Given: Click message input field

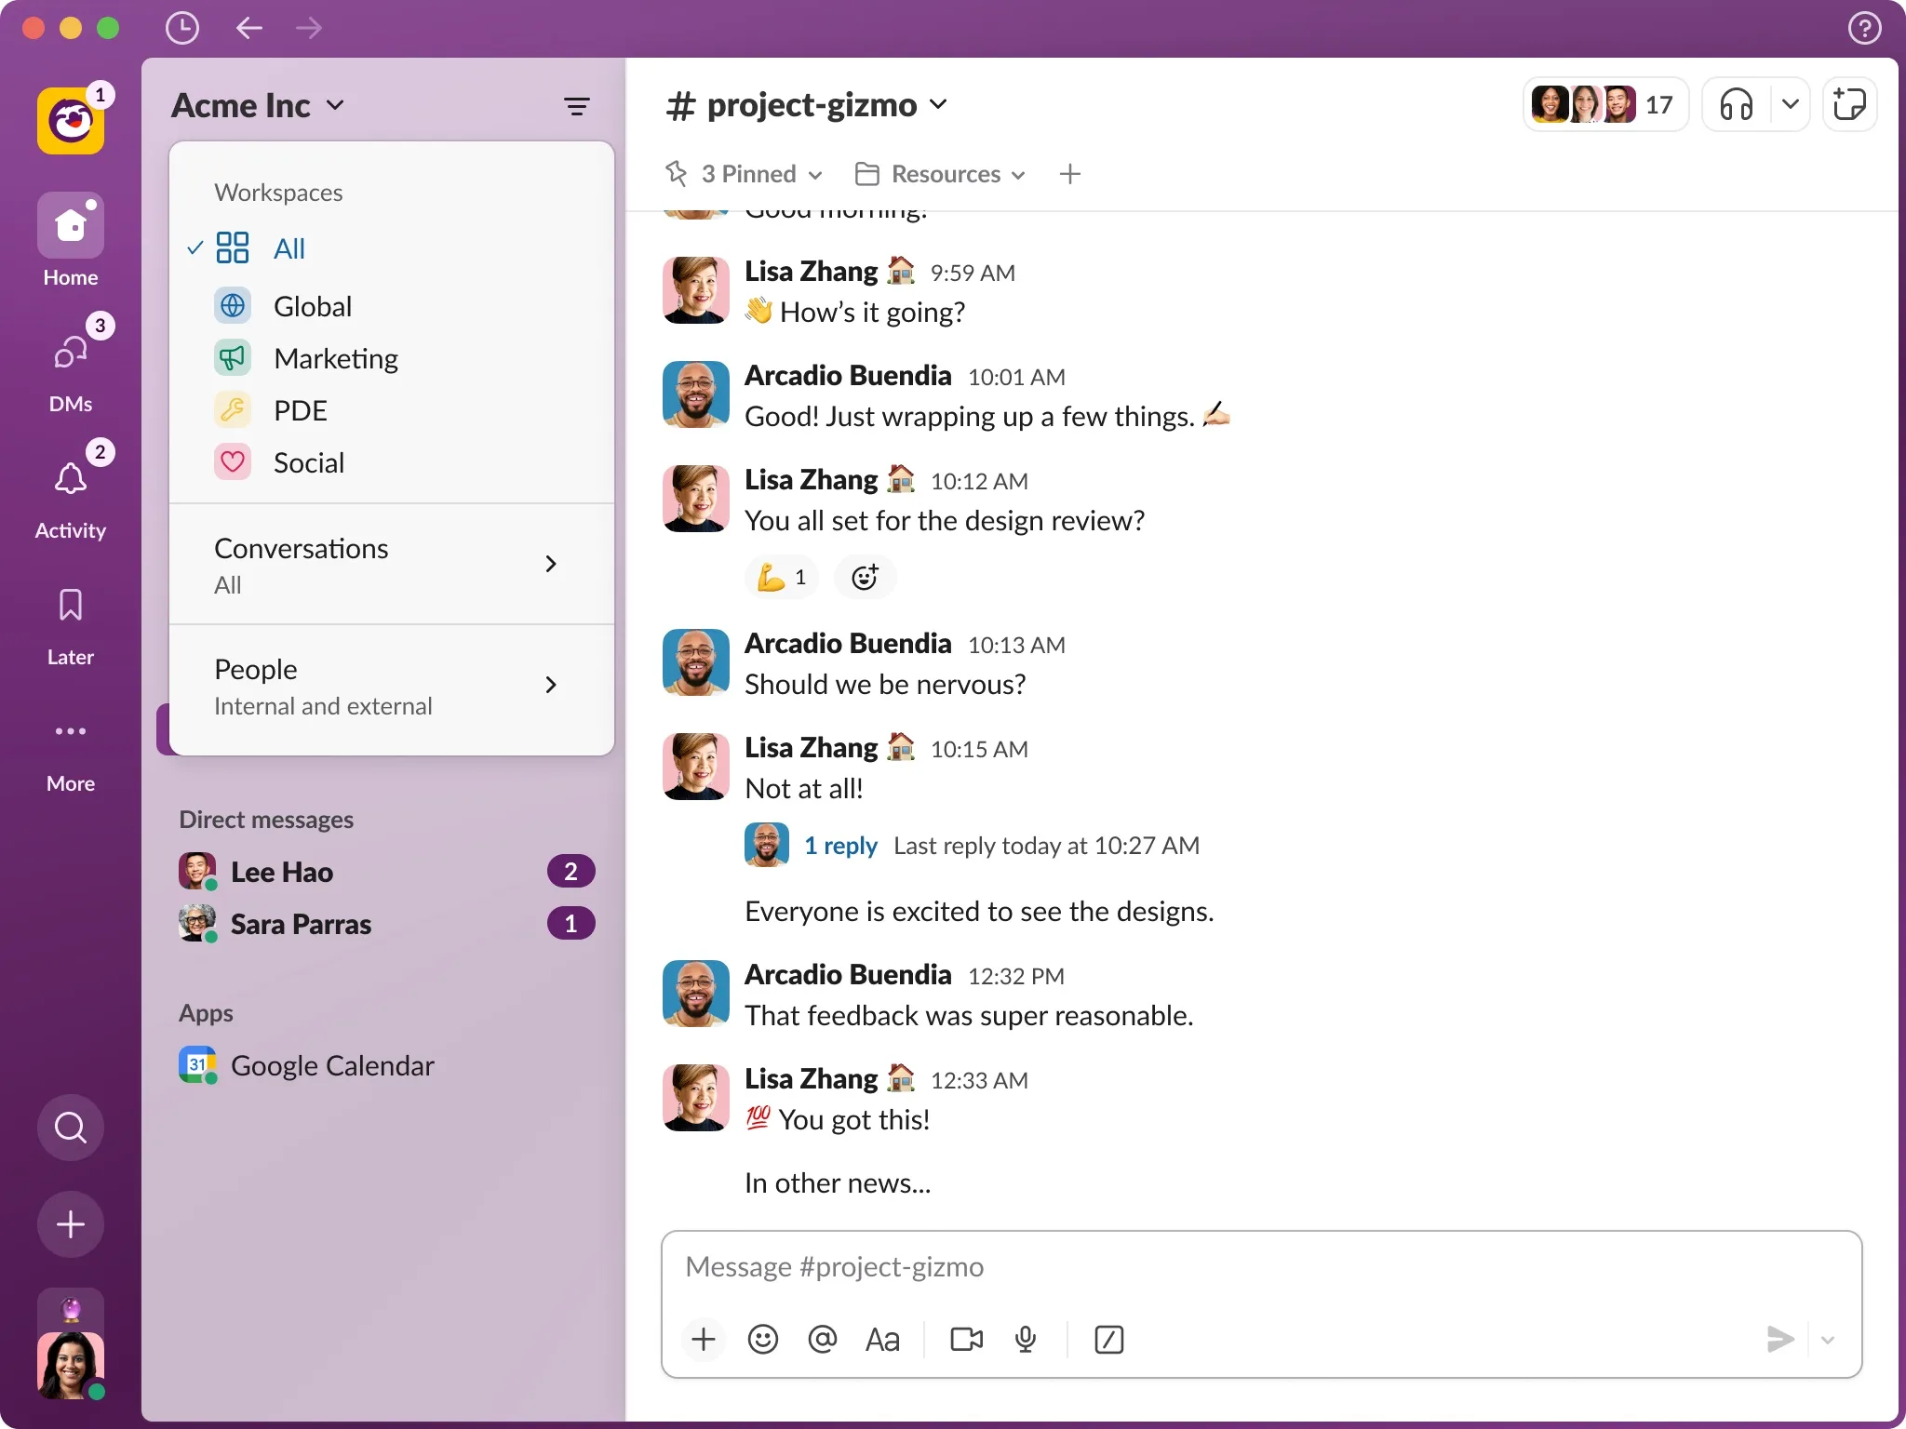Looking at the screenshot, I should pos(1259,1265).
